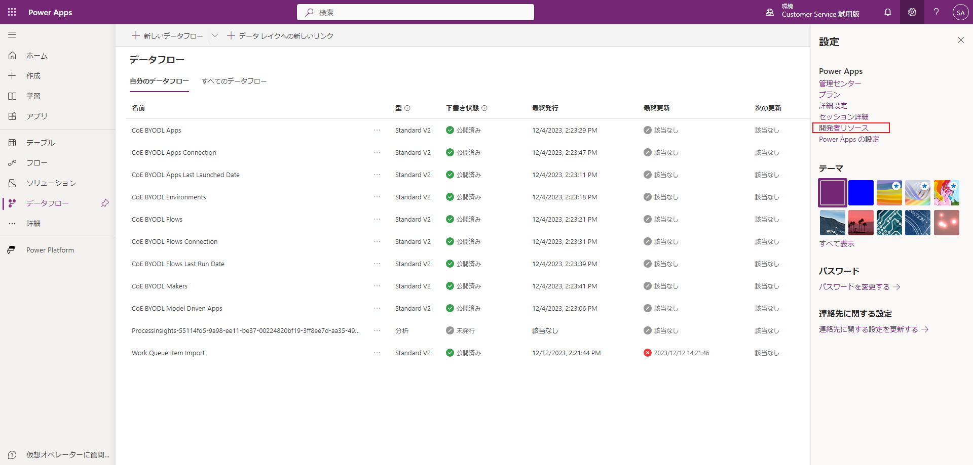This screenshot has width=973, height=465.
Task: Sort by the 名前 column header
Action: click(138, 108)
